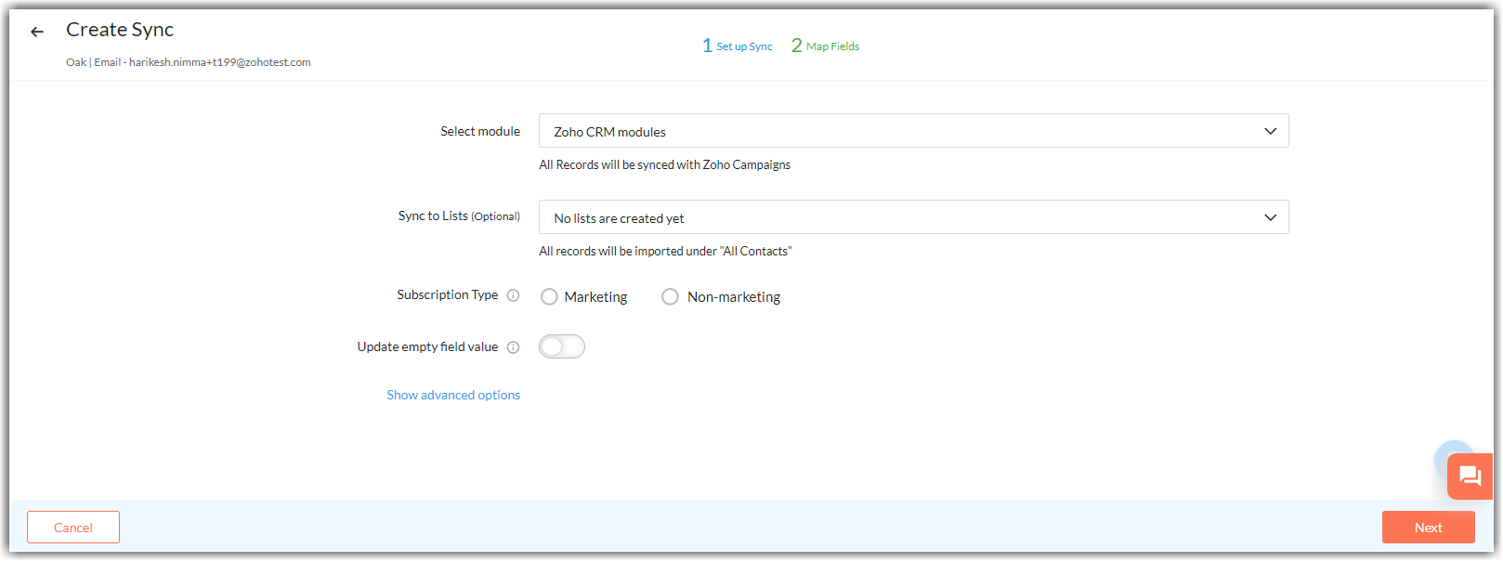Select the Marketing radio button
Screen dimensions: 1503x561
(x=549, y=297)
